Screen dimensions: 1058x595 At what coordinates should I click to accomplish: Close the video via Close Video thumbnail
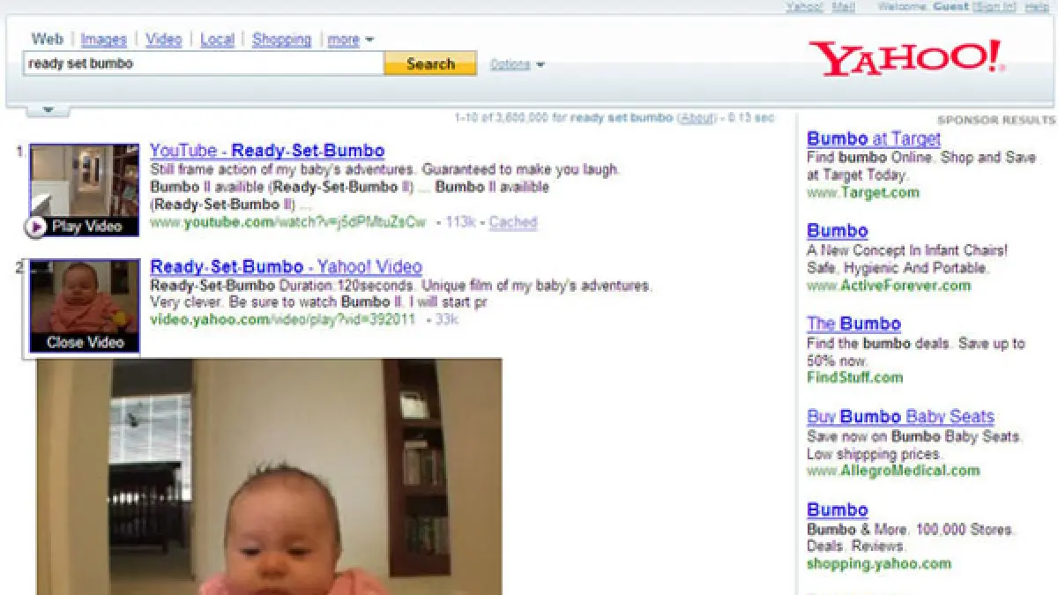point(85,342)
